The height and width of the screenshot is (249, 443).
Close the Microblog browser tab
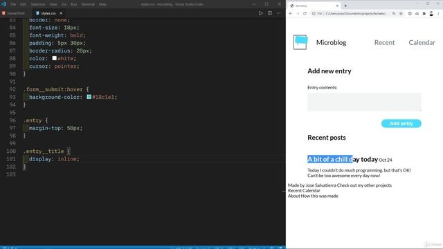click(337, 6)
